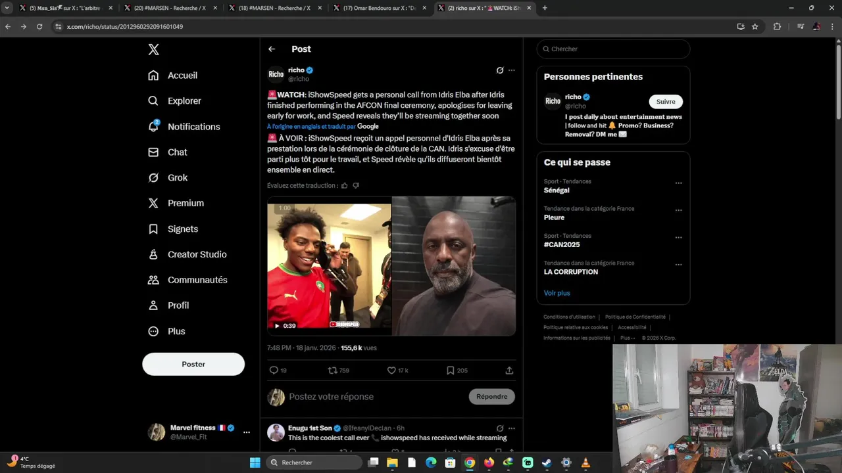Open Explorer search page
The width and height of the screenshot is (842, 473).
[175, 101]
